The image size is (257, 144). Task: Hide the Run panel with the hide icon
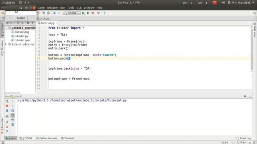click(x=250, y=96)
